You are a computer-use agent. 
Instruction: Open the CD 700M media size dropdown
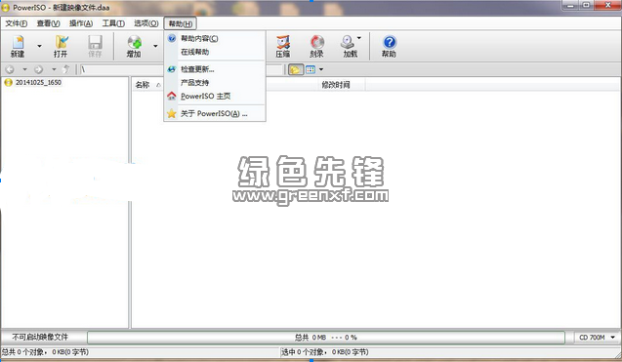[x=597, y=338]
